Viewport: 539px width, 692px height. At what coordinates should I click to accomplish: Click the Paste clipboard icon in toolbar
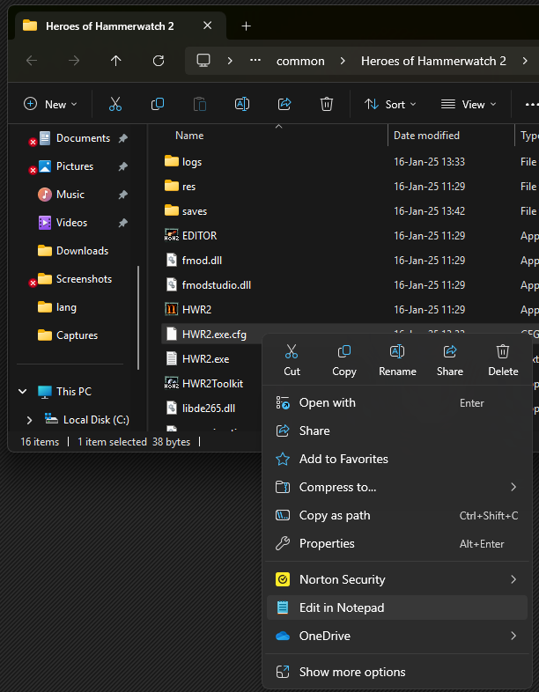pyautogui.click(x=200, y=104)
